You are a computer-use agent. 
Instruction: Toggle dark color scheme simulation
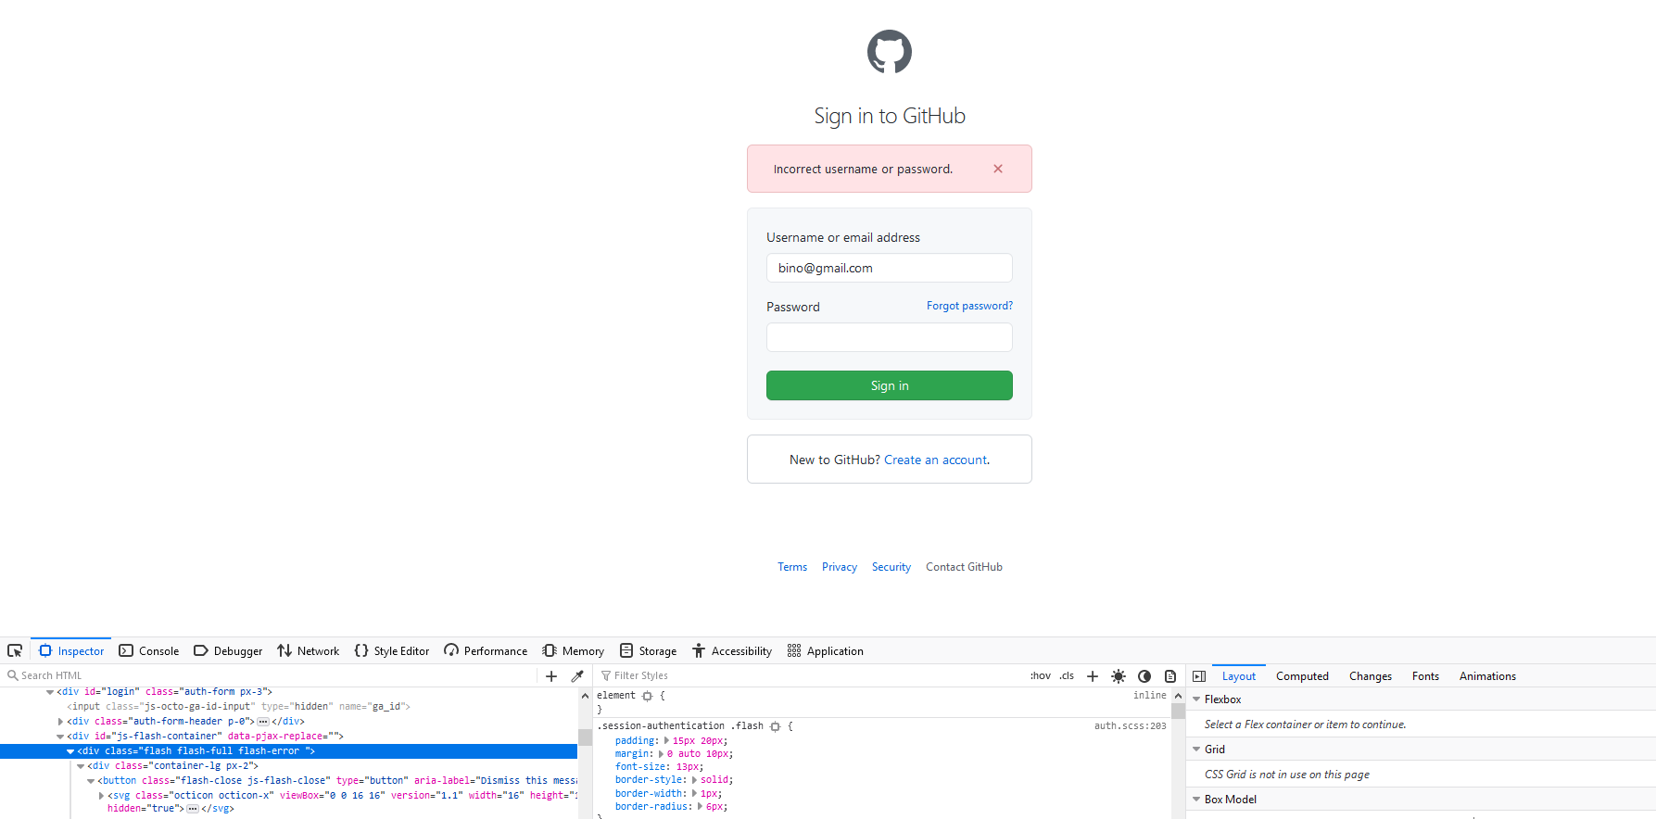(1144, 675)
